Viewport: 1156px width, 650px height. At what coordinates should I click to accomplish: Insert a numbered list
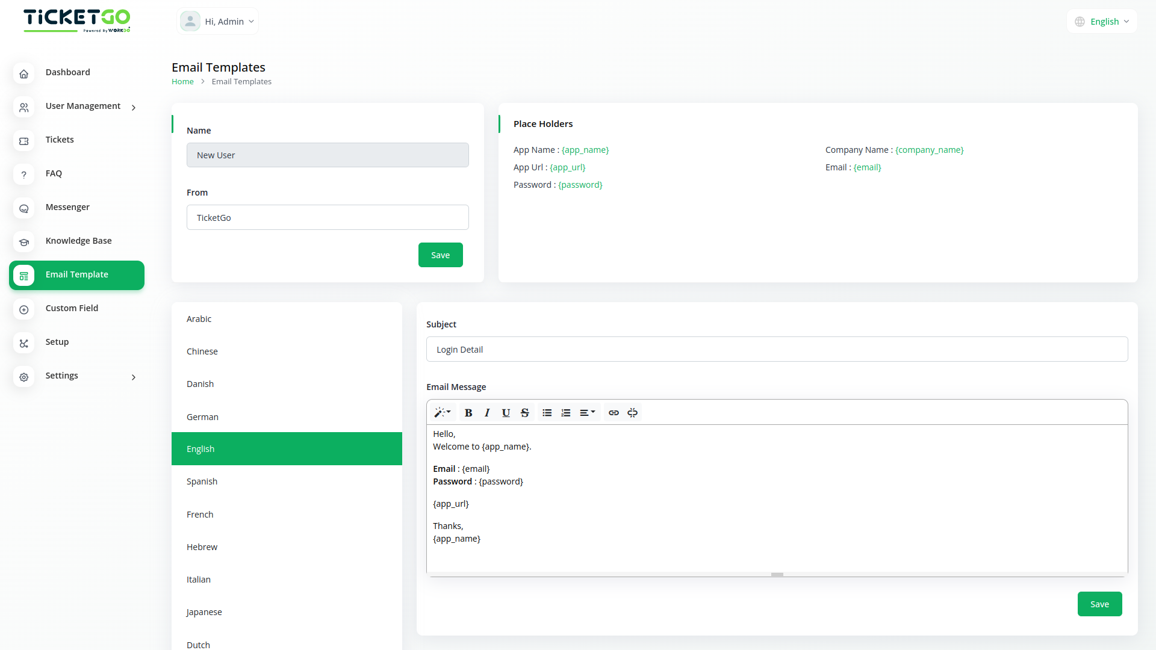coord(565,412)
